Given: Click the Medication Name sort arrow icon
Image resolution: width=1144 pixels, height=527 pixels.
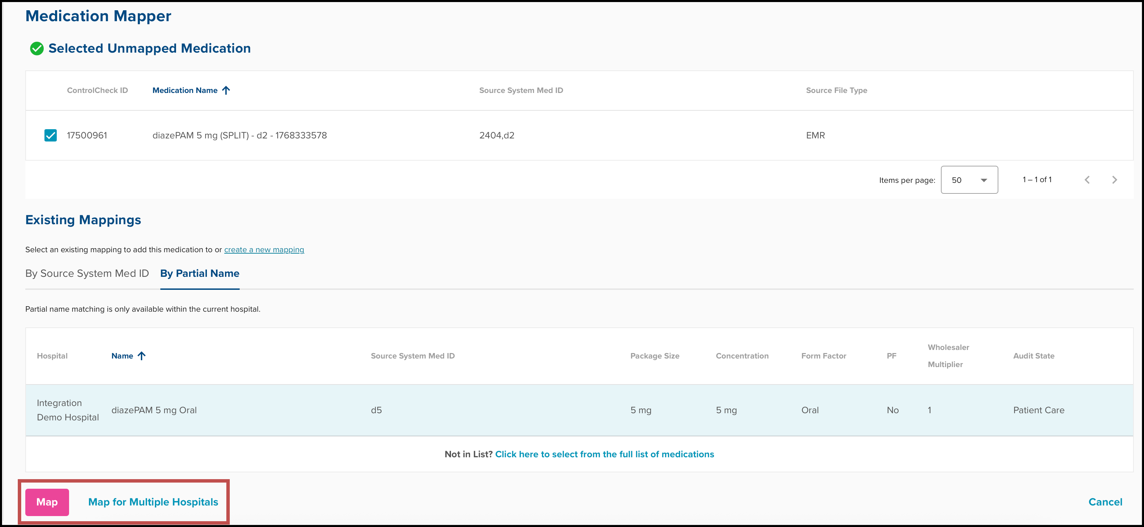Looking at the screenshot, I should (226, 91).
